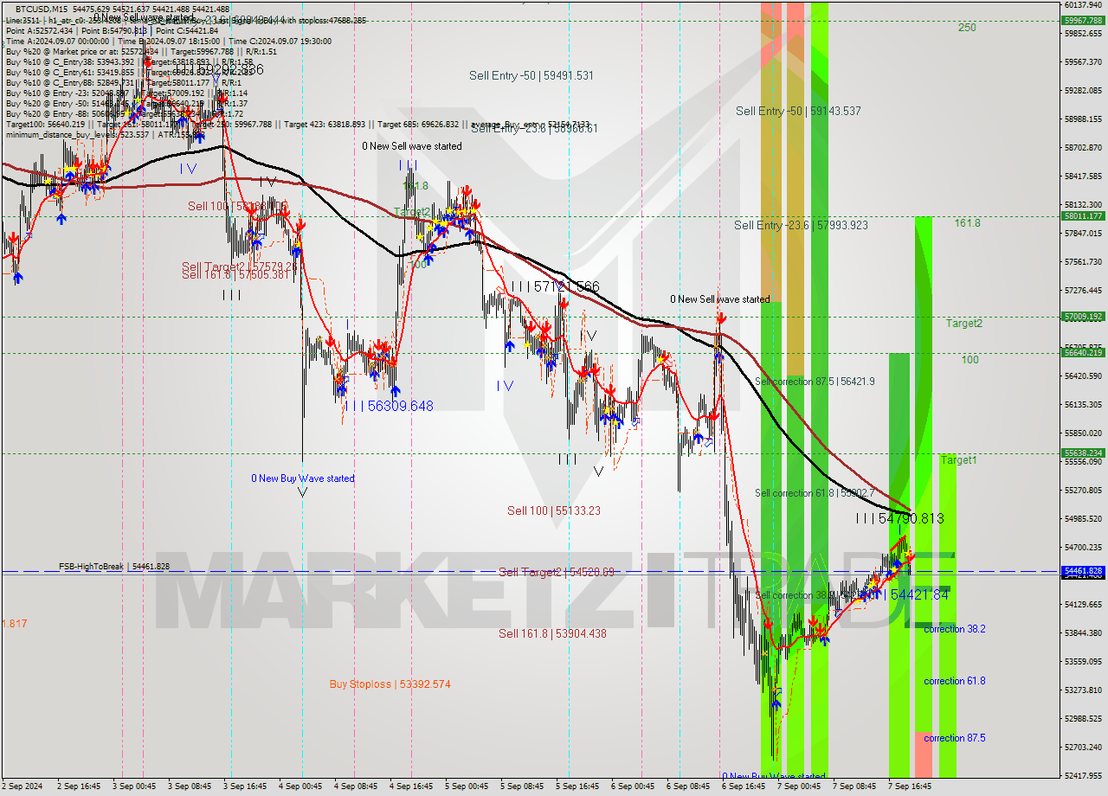Viewport: 1108px width, 796px height.
Task: Click green price tag 58011.177 on axis
Action: (x=1083, y=216)
